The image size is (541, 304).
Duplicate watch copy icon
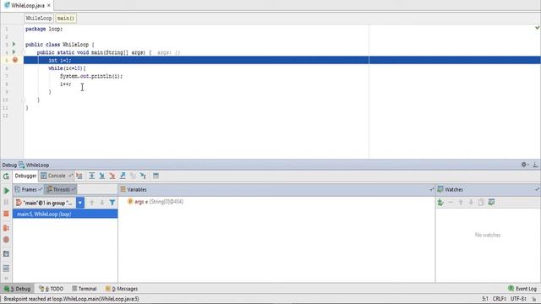click(481, 203)
